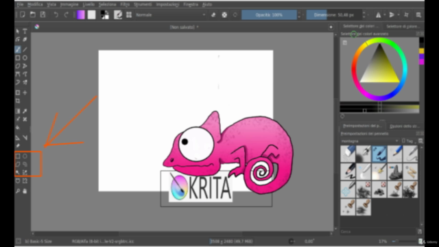Click the Open file toolbar icon

[33, 15]
